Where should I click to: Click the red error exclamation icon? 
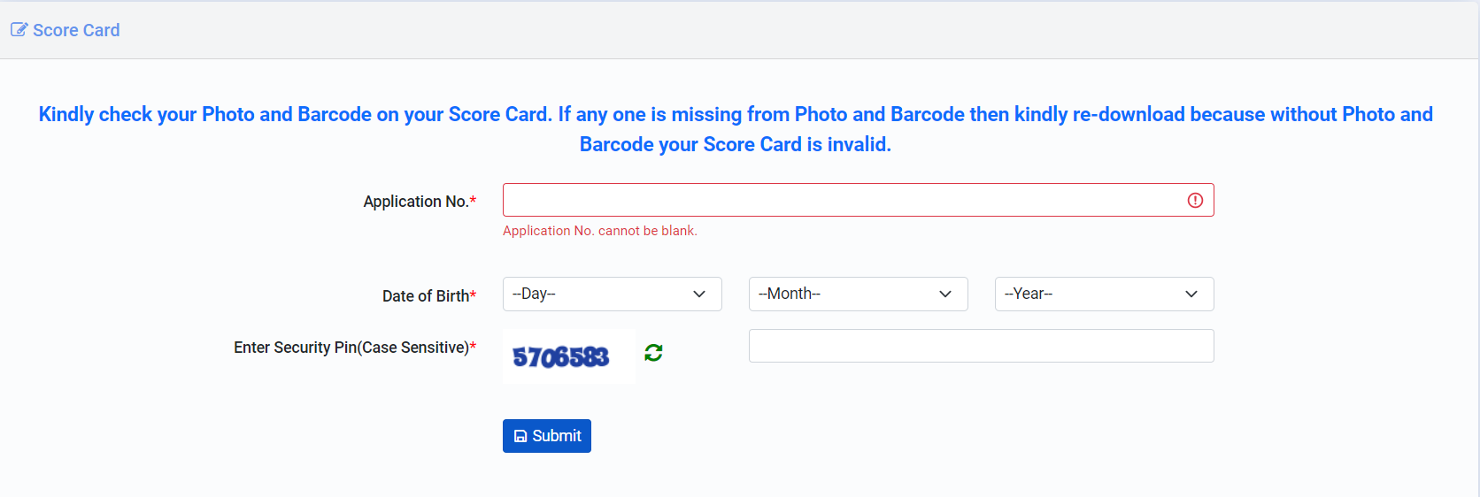(1195, 201)
